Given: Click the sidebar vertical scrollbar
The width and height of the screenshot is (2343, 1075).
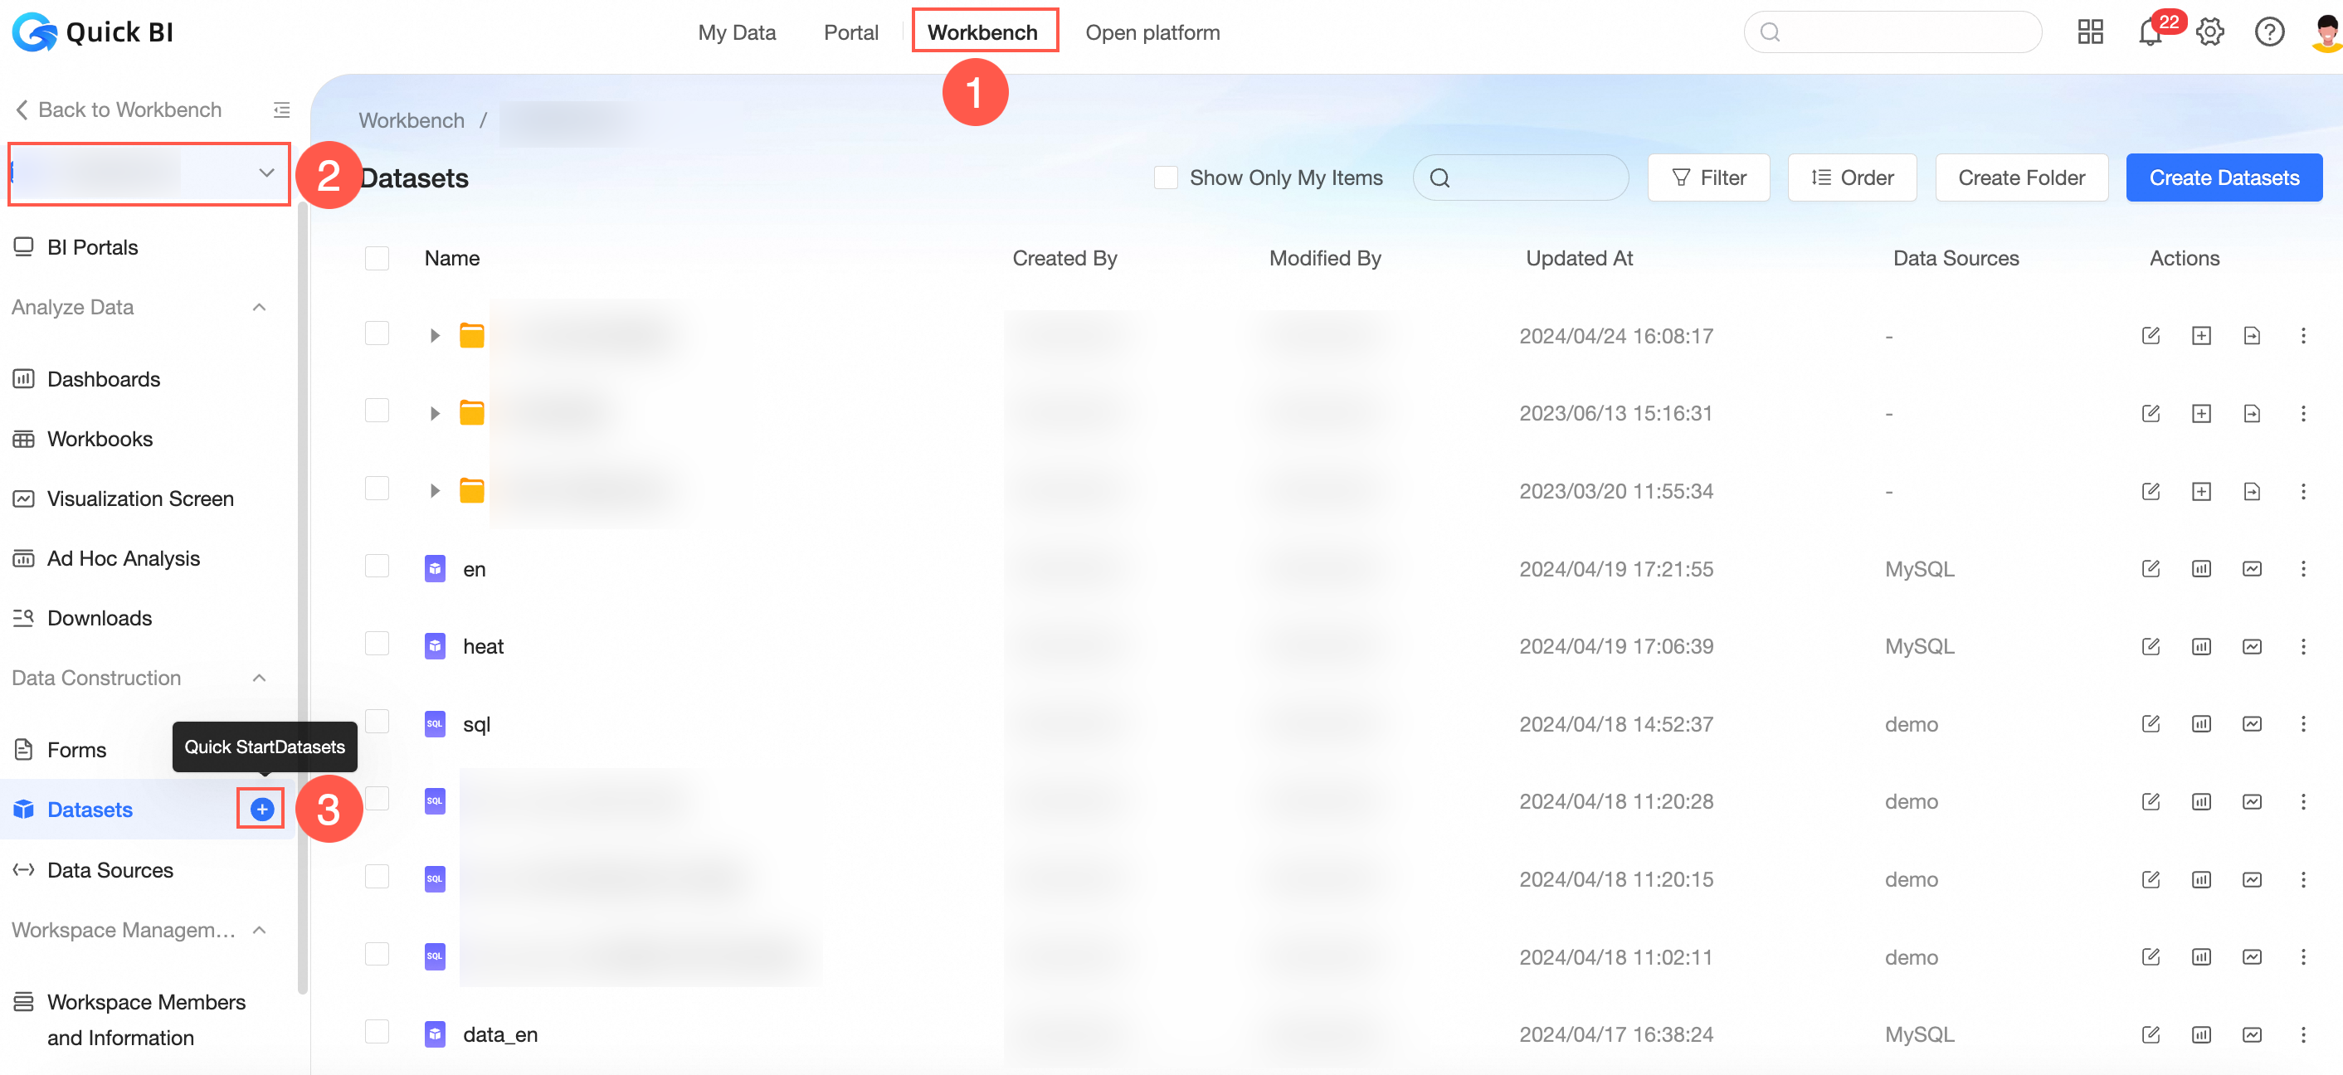Looking at the screenshot, I should 302,596.
